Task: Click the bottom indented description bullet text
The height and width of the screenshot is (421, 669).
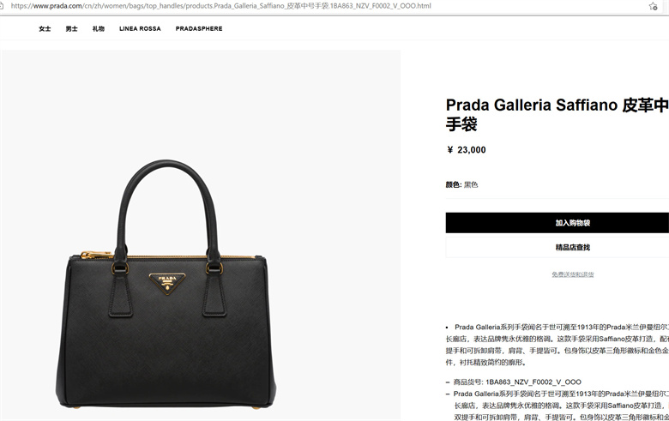Action: [561, 406]
